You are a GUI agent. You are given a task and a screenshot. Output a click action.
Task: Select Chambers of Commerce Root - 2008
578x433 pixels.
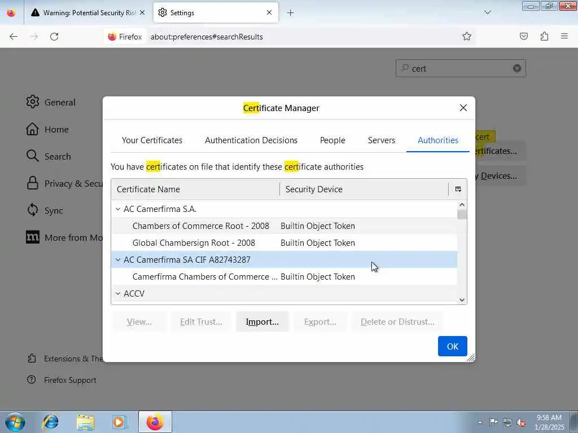click(284, 226)
